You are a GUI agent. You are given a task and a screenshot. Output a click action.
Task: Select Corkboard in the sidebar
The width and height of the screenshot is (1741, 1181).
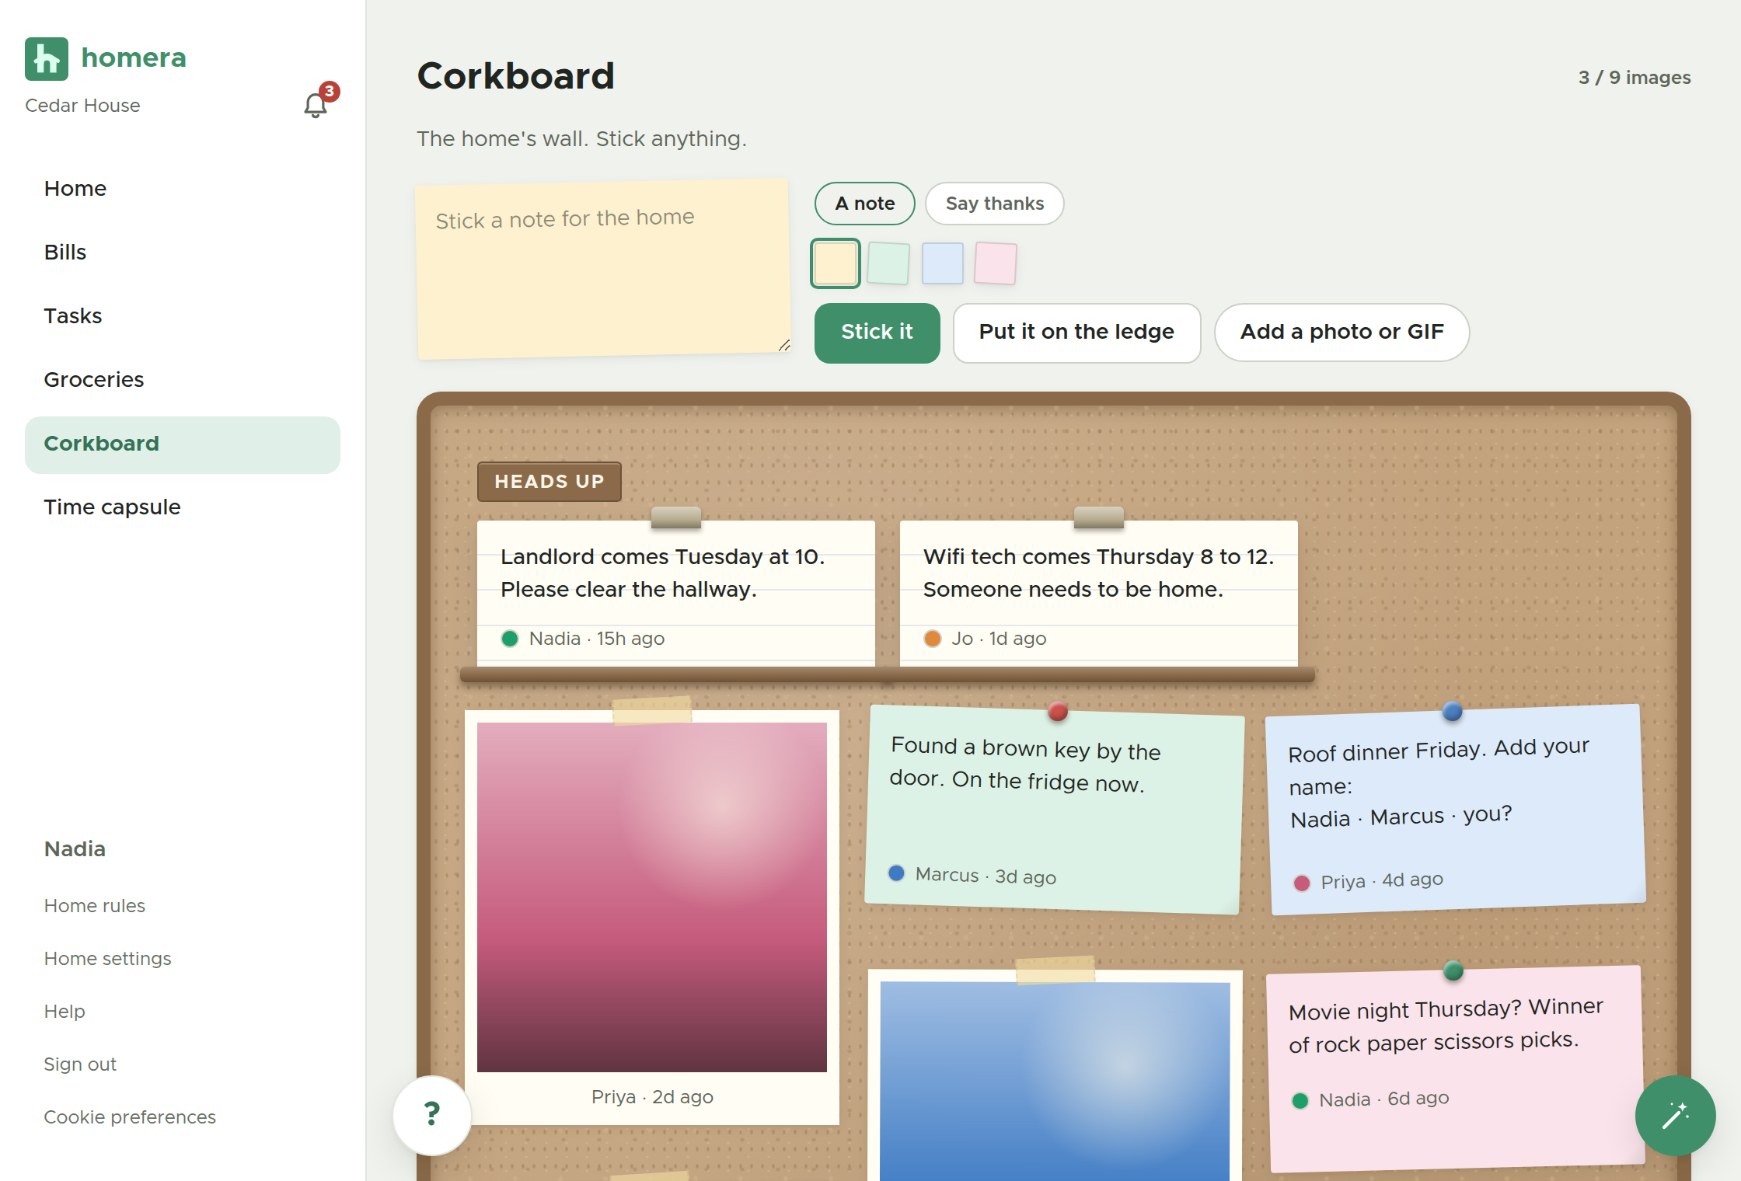tap(183, 444)
